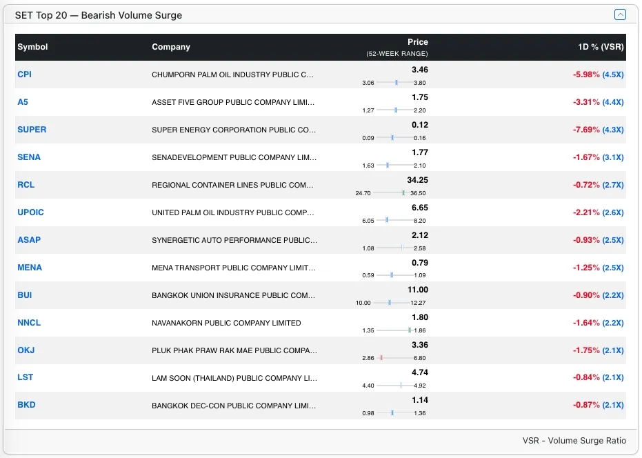Click RCL's 52-week range bar
This screenshot has width=642, height=458.
tap(391, 193)
